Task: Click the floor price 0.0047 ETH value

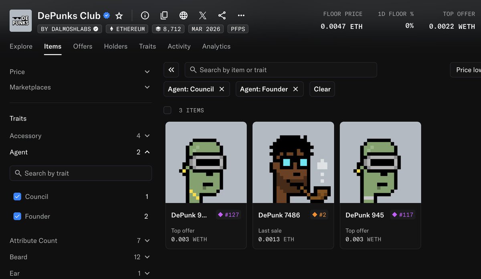Action: 342,26
